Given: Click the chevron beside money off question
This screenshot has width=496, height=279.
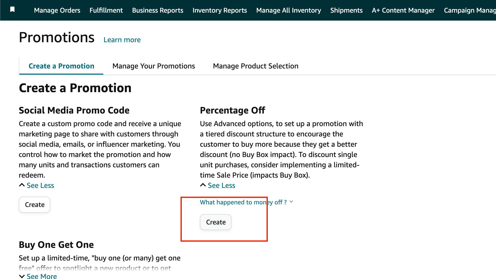Looking at the screenshot, I should click(291, 202).
